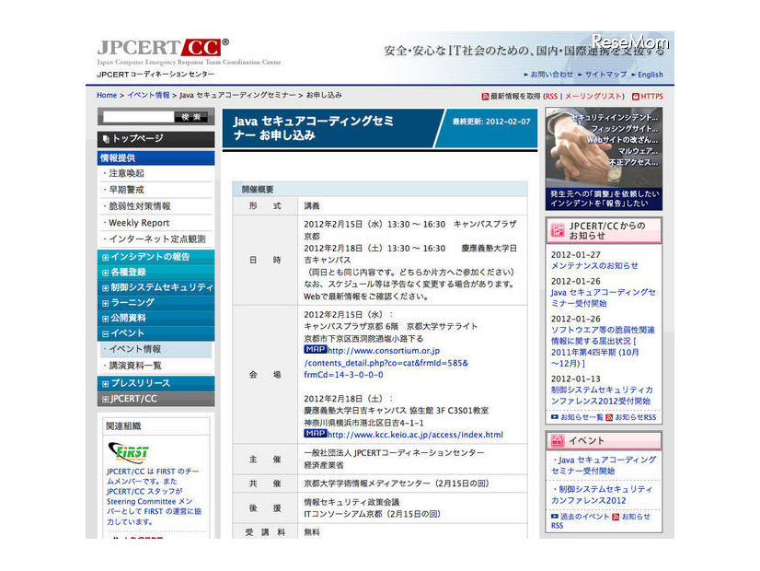The width and height of the screenshot is (760, 571).
Task: Click the お知らせRSS icon in the announcements panel
Action: (608, 417)
